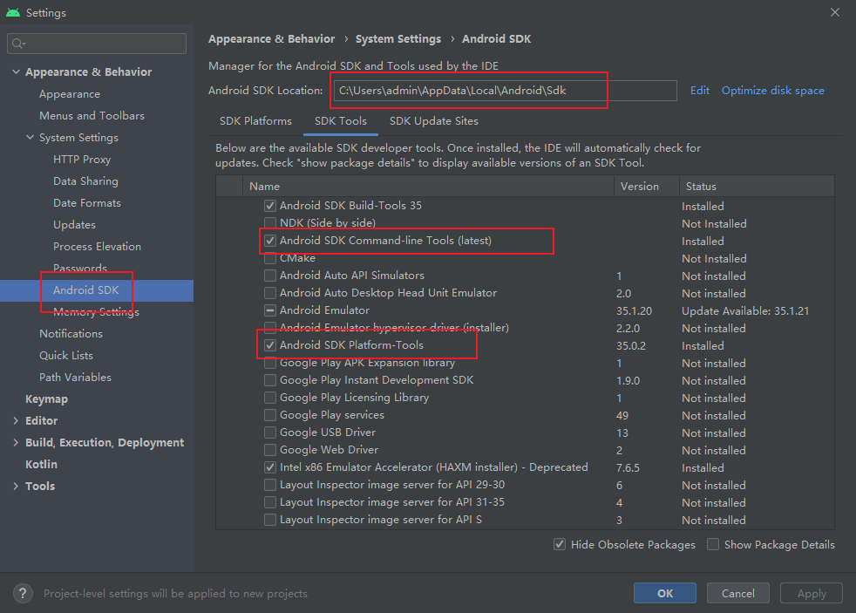Expand the Editor tree node

[x=16, y=420]
